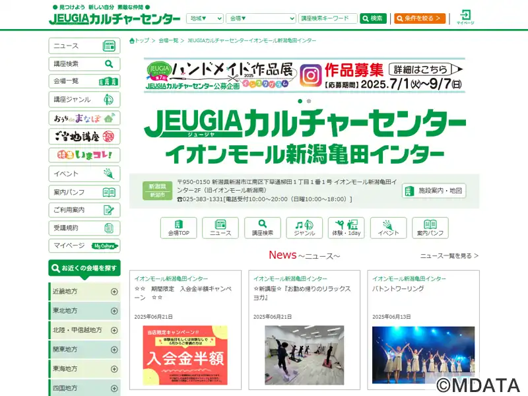Open the 案内パンフ icon button below the address
The height and width of the screenshot is (396, 528).
tap(430, 228)
